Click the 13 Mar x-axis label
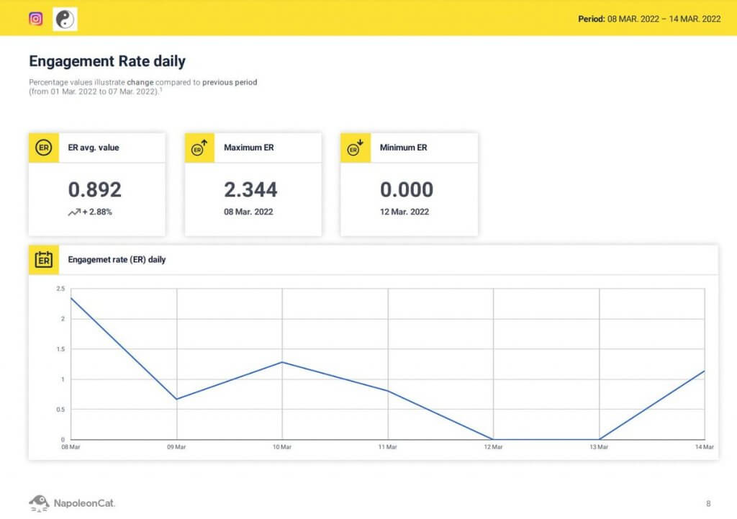This screenshot has width=737, height=519. click(599, 447)
